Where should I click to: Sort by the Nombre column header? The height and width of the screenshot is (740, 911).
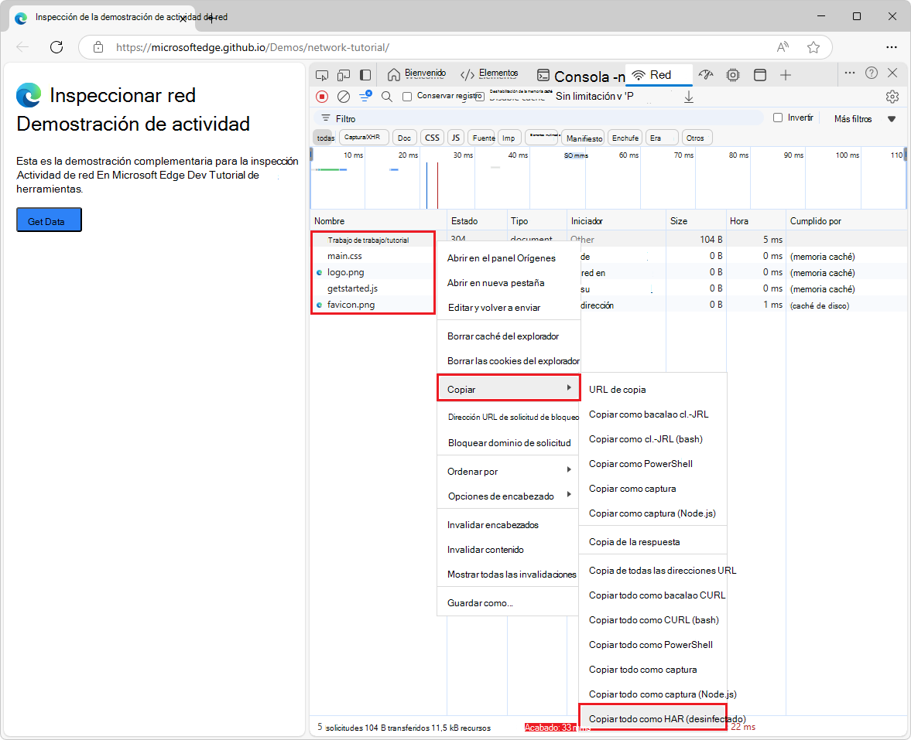tap(378, 221)
